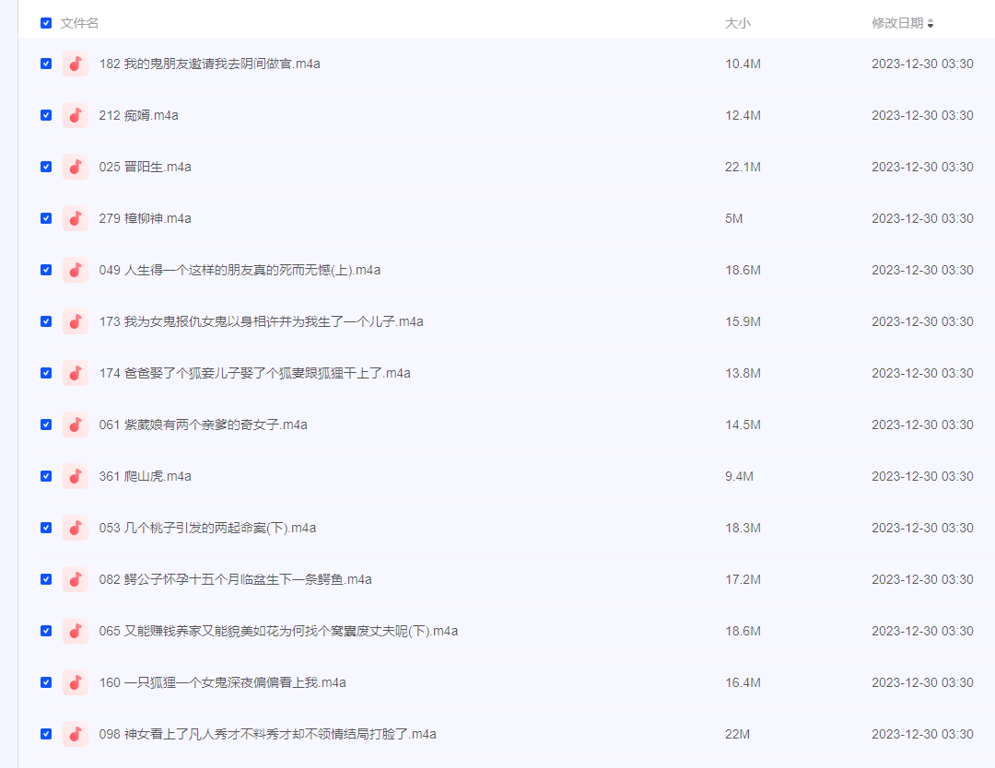Click the music icon beside 361 爬山虎.m4a
The image size is (995, 768).
tap(76, 476)
